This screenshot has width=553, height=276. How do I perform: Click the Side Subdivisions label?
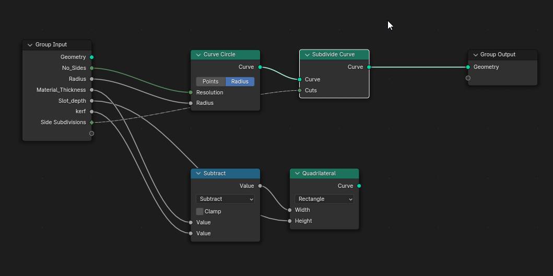pyautogui.click(x=63, y=122)
